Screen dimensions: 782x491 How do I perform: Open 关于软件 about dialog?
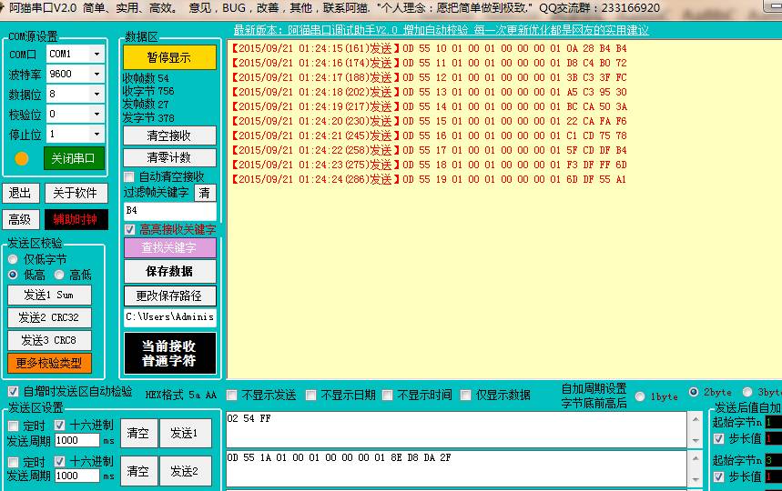tap(76, 193)
